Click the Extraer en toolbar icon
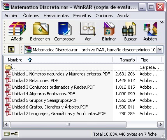Screen dimensions: 167x140 click(40, 29)
